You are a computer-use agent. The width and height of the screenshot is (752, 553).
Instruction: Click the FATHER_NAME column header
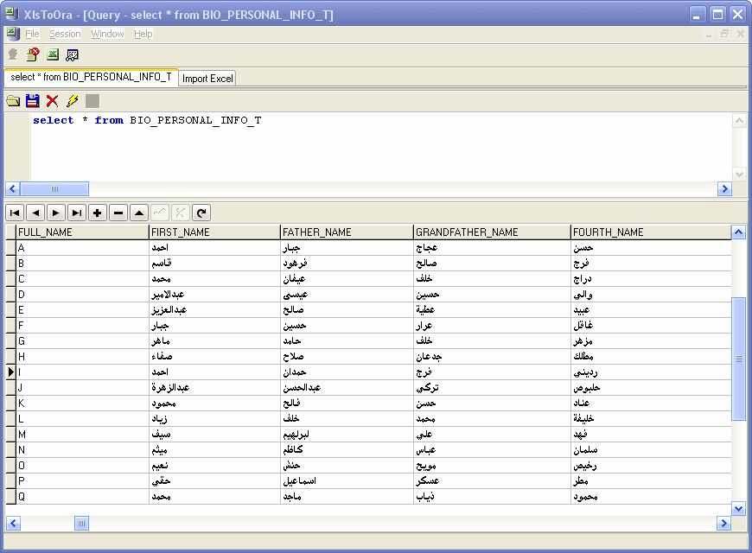pos(347,232)
